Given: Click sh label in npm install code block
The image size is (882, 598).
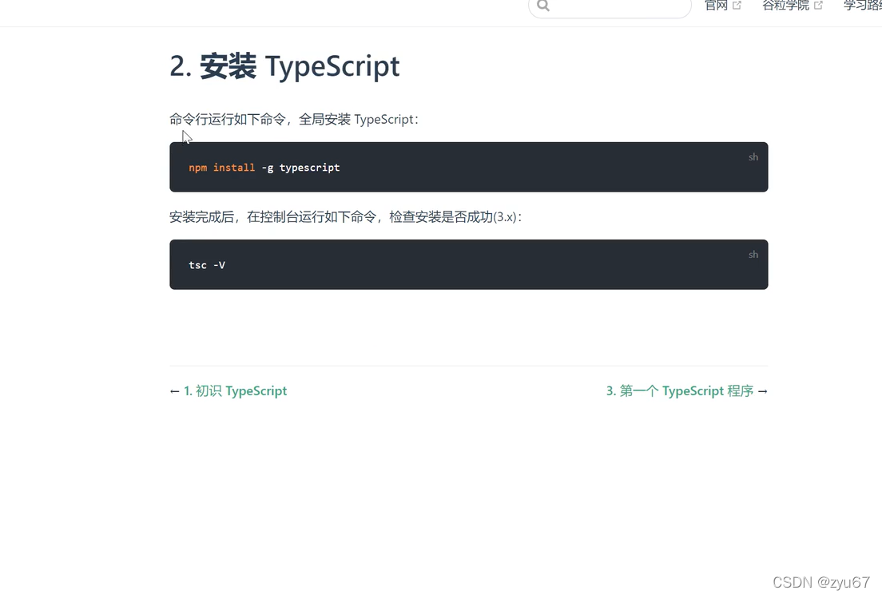Looking at the screenshot, I should 753,156.
